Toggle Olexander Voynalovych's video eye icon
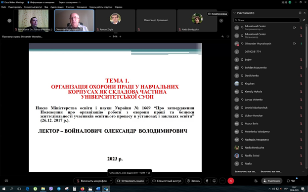 pos(294,43)
